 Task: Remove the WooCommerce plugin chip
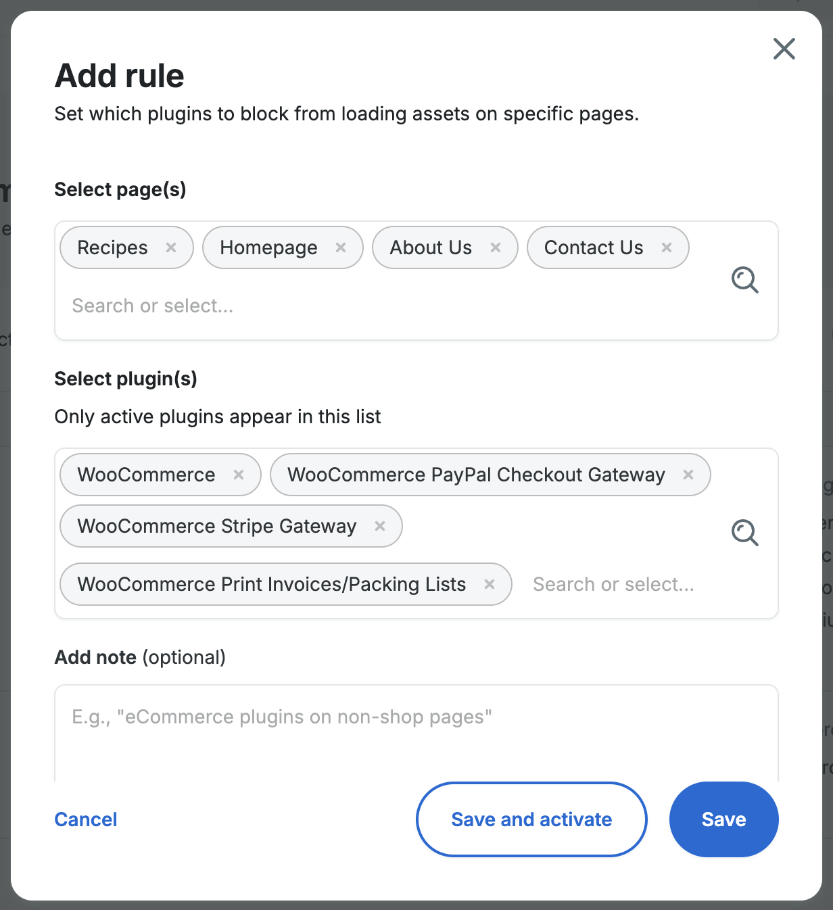(238, 475)
